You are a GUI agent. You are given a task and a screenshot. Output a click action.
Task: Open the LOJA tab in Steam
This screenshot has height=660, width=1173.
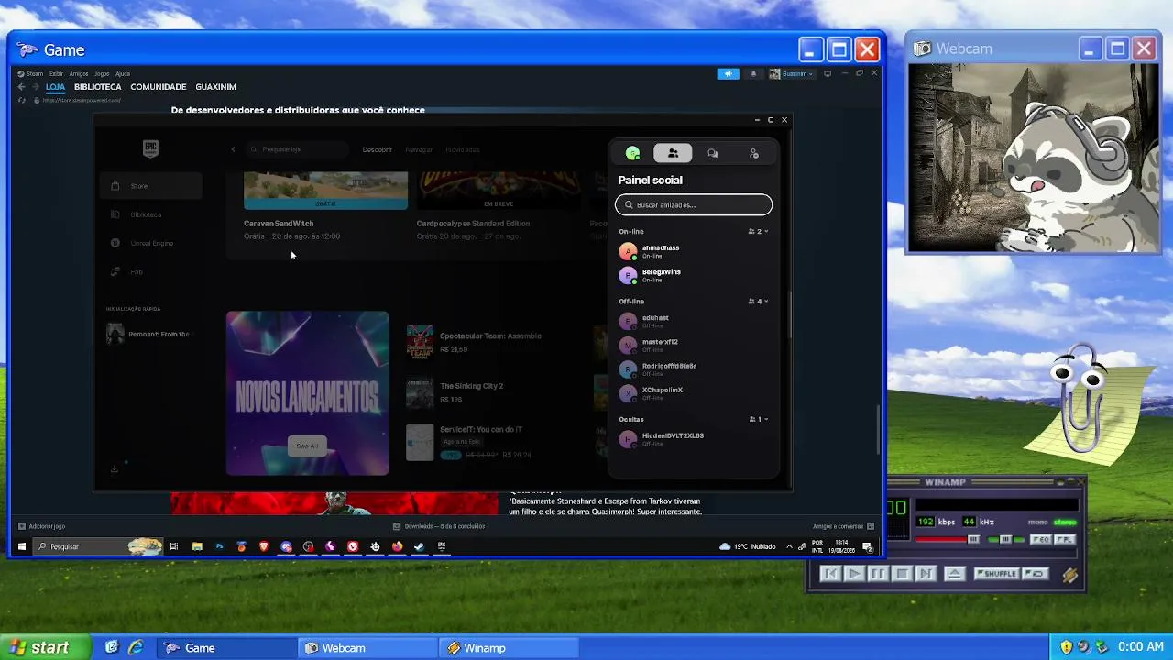[x=55, y=87]
